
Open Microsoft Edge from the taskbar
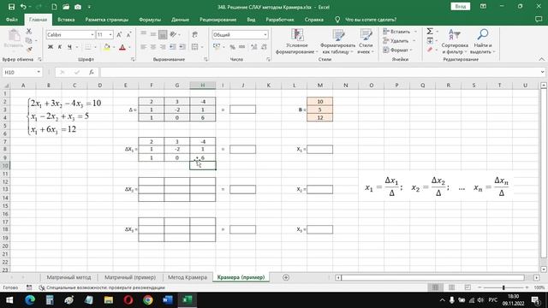[x=30, y=300]
